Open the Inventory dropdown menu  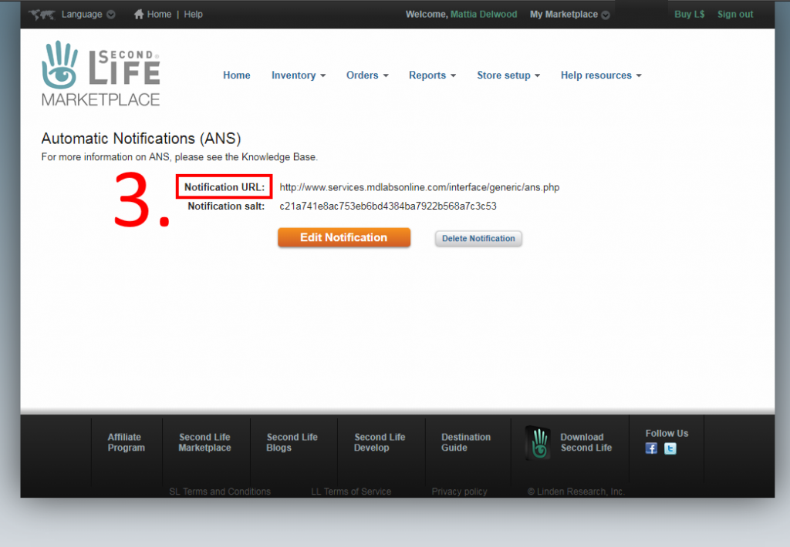click(x=299, y=76)
